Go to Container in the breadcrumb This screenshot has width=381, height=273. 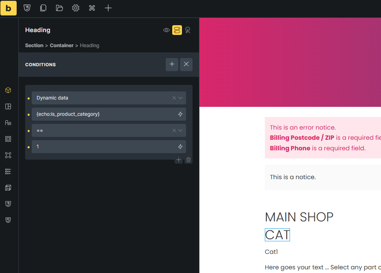pos(62,45)
